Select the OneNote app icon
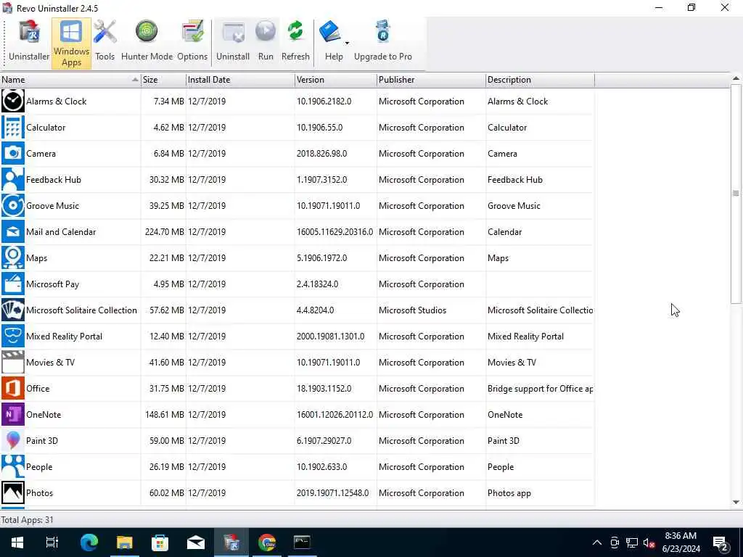 pyautogui.click(x=13, y=414)
